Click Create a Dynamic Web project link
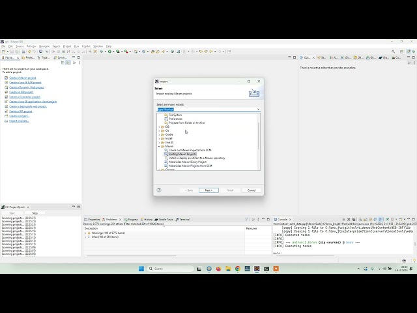This screenshot has height=313, width=417. click(27, 87)
